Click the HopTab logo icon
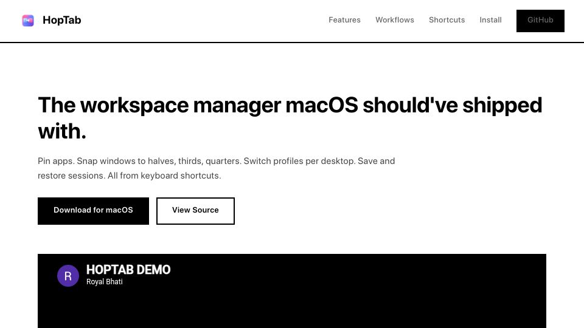The height and width of the screenshot is (328, 584). click(x=28, y=21)
